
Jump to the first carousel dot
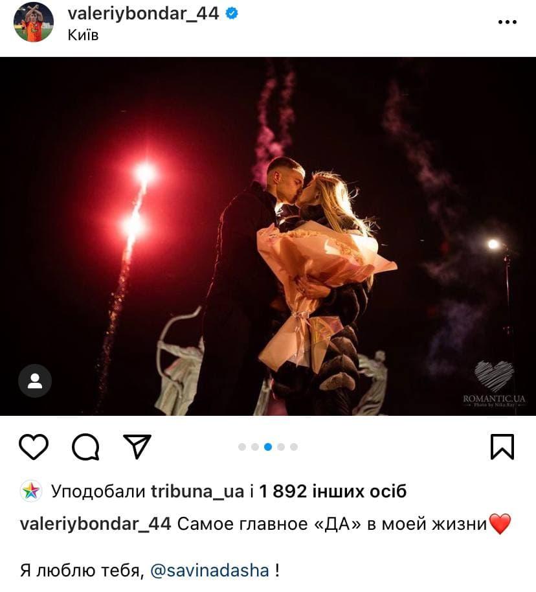(242, 447)
